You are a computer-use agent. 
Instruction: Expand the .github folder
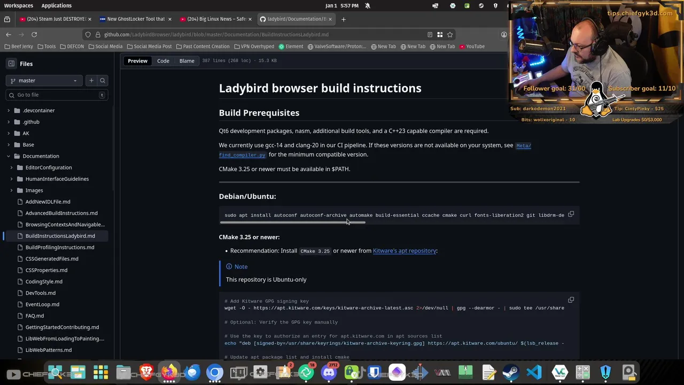[x=8, y=122]
